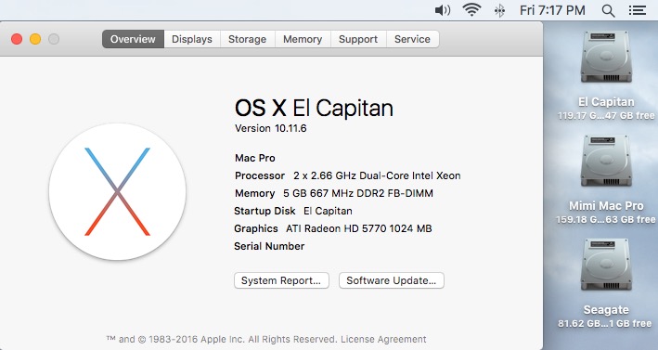Click the Serial Number label

pos(269,246)
